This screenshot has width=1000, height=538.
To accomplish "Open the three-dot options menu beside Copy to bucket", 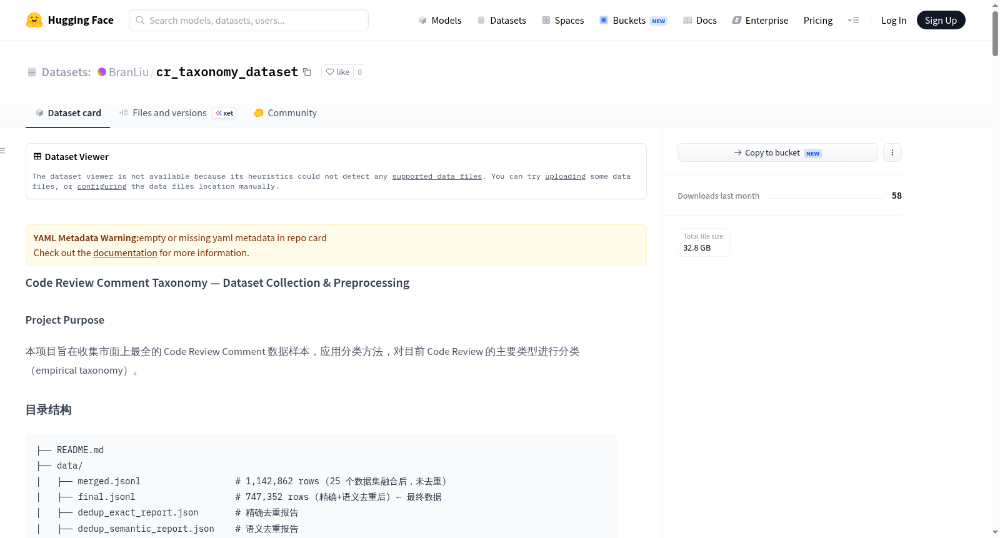I will (892, 152).
